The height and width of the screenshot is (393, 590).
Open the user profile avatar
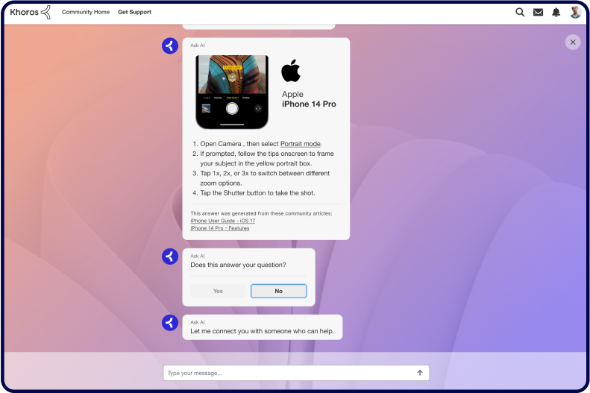(575, 12)
